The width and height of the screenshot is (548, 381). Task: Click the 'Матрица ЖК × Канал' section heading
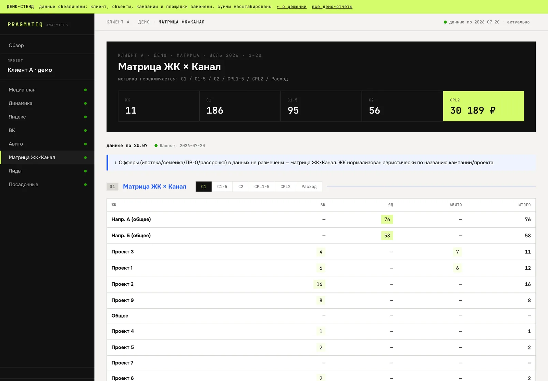click(x=154, y=187)
